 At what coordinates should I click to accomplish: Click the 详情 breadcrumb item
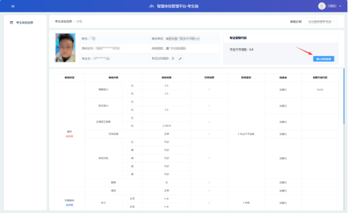(79, 21)
